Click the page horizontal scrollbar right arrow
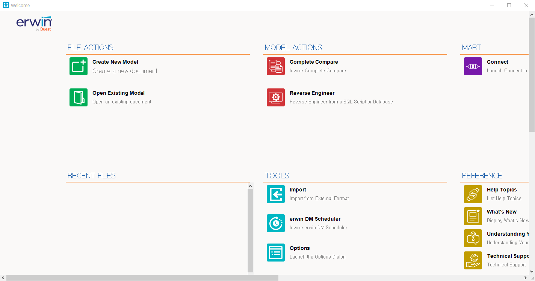535x281 pixels. pos(525,278)
